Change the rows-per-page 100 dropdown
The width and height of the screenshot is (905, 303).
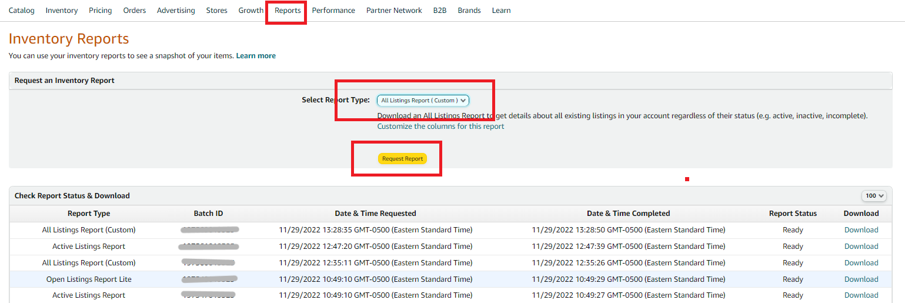[874, 196]
